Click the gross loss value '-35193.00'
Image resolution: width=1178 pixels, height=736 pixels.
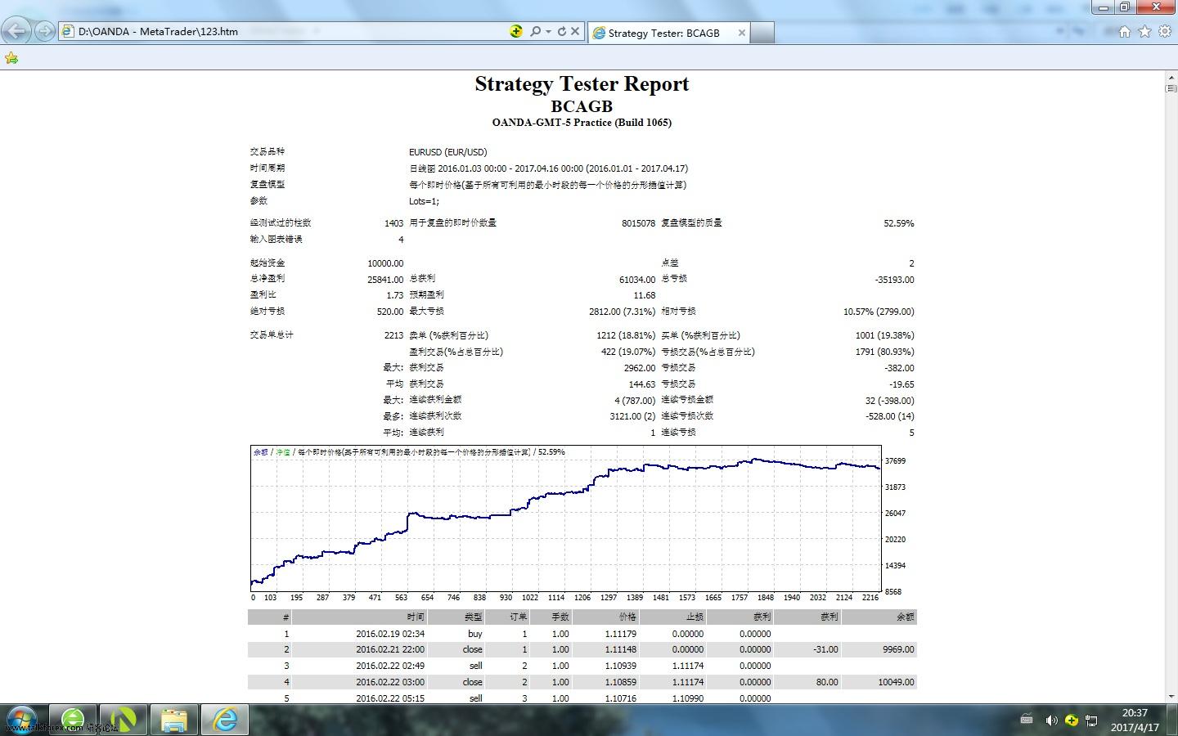tap(894, 280)
